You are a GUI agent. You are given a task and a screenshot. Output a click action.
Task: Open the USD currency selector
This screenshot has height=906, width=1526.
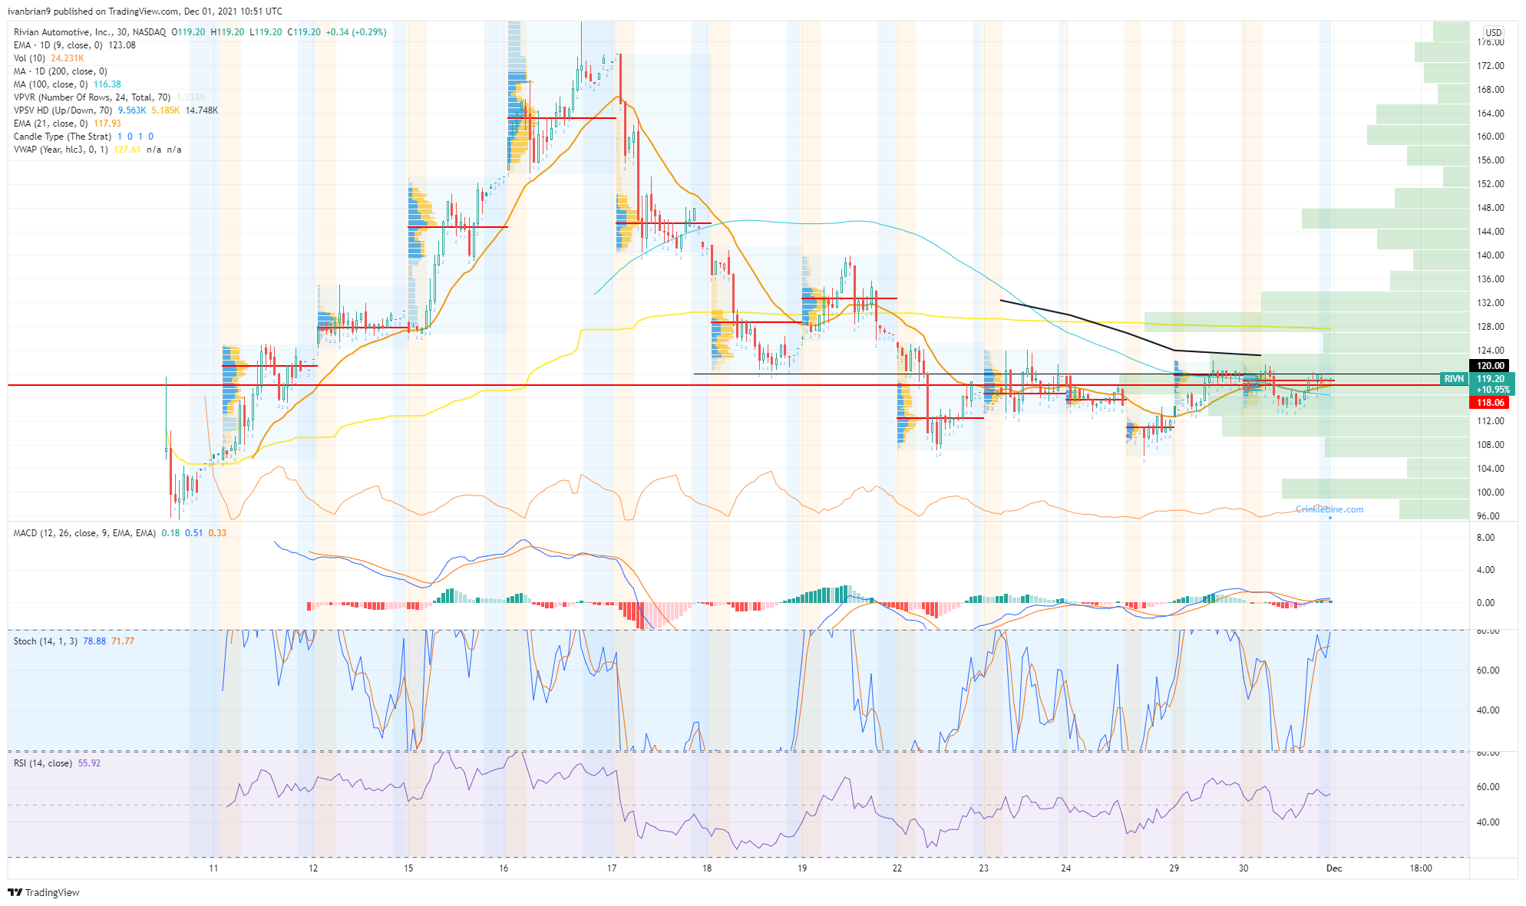pyautogui.click(x=1493, y=32)
